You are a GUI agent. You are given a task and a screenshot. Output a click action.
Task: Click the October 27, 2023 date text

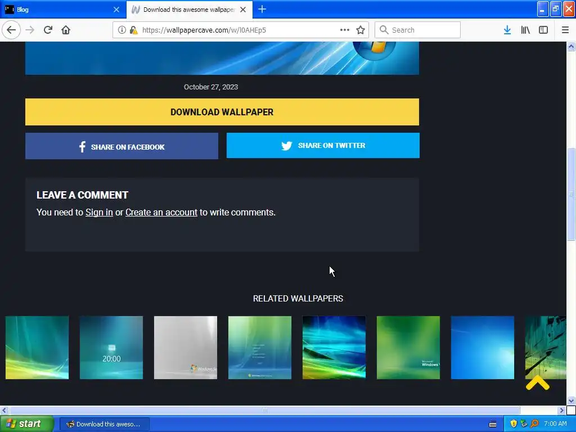tap(211, 87)
